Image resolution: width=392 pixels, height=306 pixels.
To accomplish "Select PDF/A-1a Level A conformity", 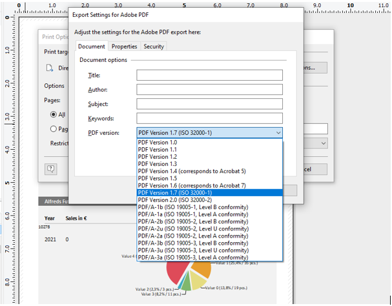I will pyautogui.click(x=209, y=214).
